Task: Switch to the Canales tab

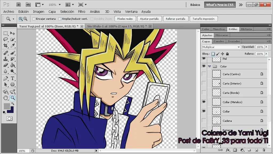Action: [219, 41]
